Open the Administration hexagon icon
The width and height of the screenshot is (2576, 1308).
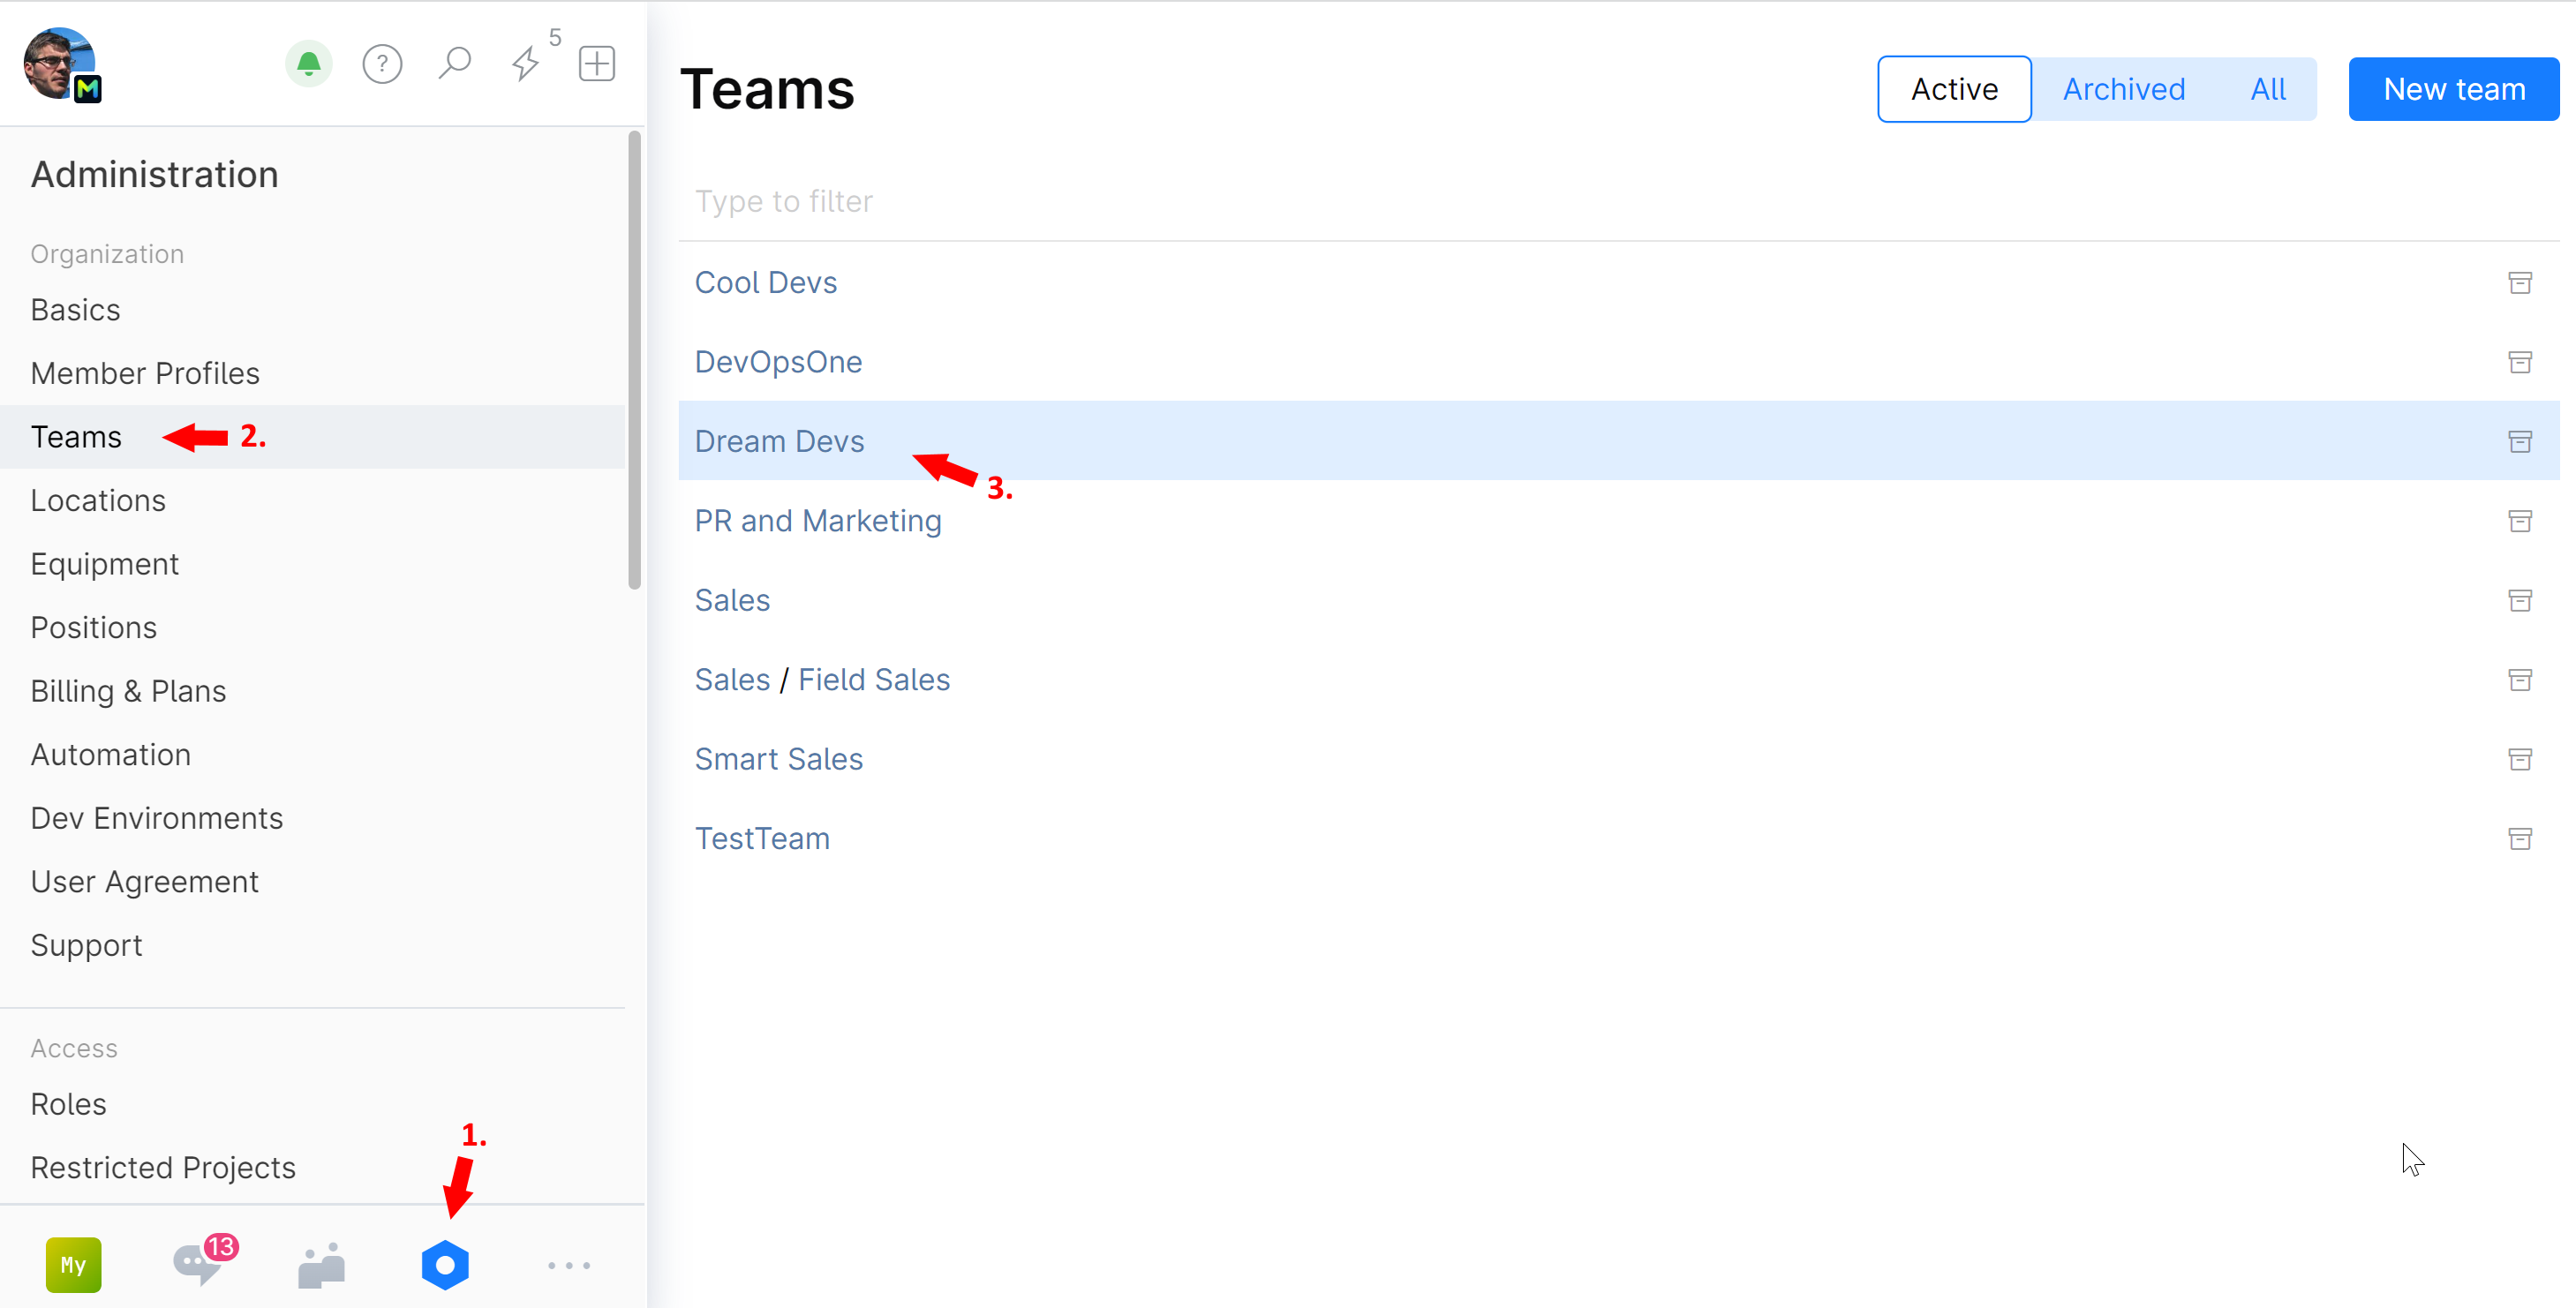[445, 1265]
